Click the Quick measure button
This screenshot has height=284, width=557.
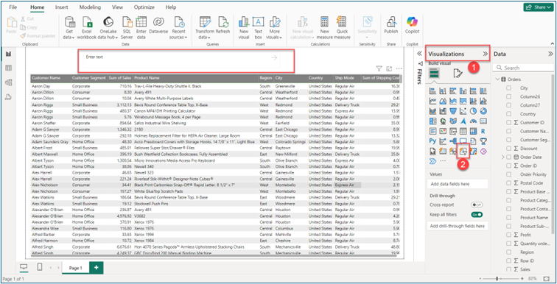342,28
